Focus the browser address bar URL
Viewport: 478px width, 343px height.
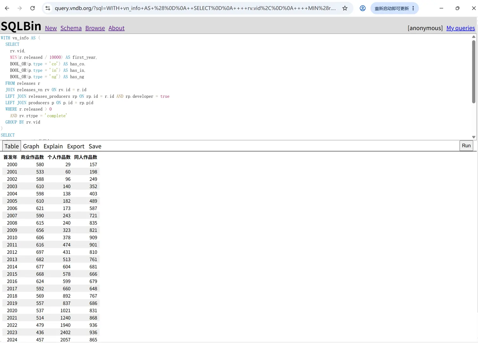coord(195,8)
